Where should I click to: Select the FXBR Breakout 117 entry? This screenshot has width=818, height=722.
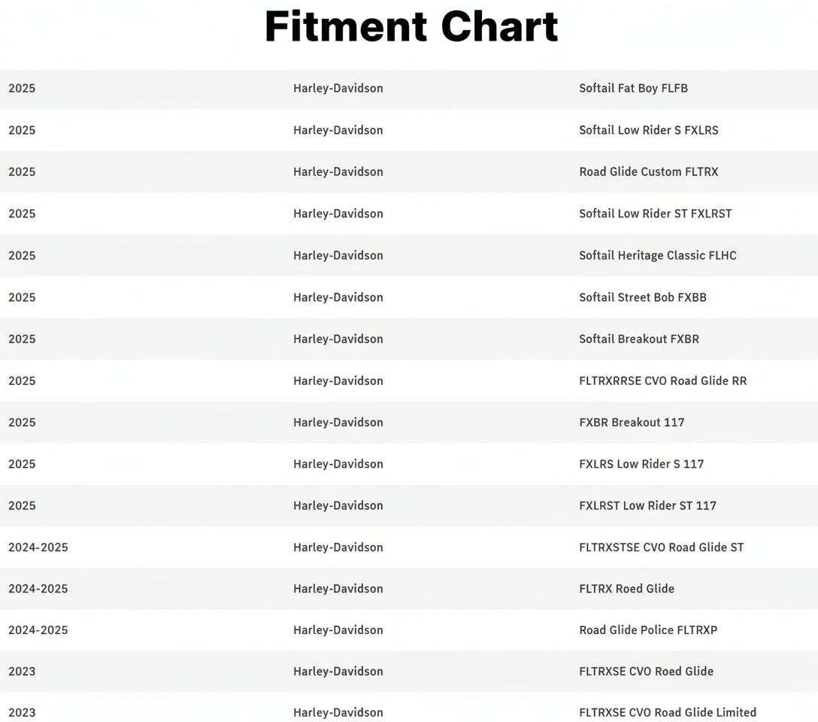(632, 423)
